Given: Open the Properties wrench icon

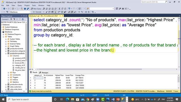Looking at the screenshot, I should pos(120,9).
